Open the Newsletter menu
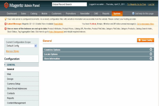Image resolution: width=159 pixels, height=106 pixels. click(x=85, y=14)
